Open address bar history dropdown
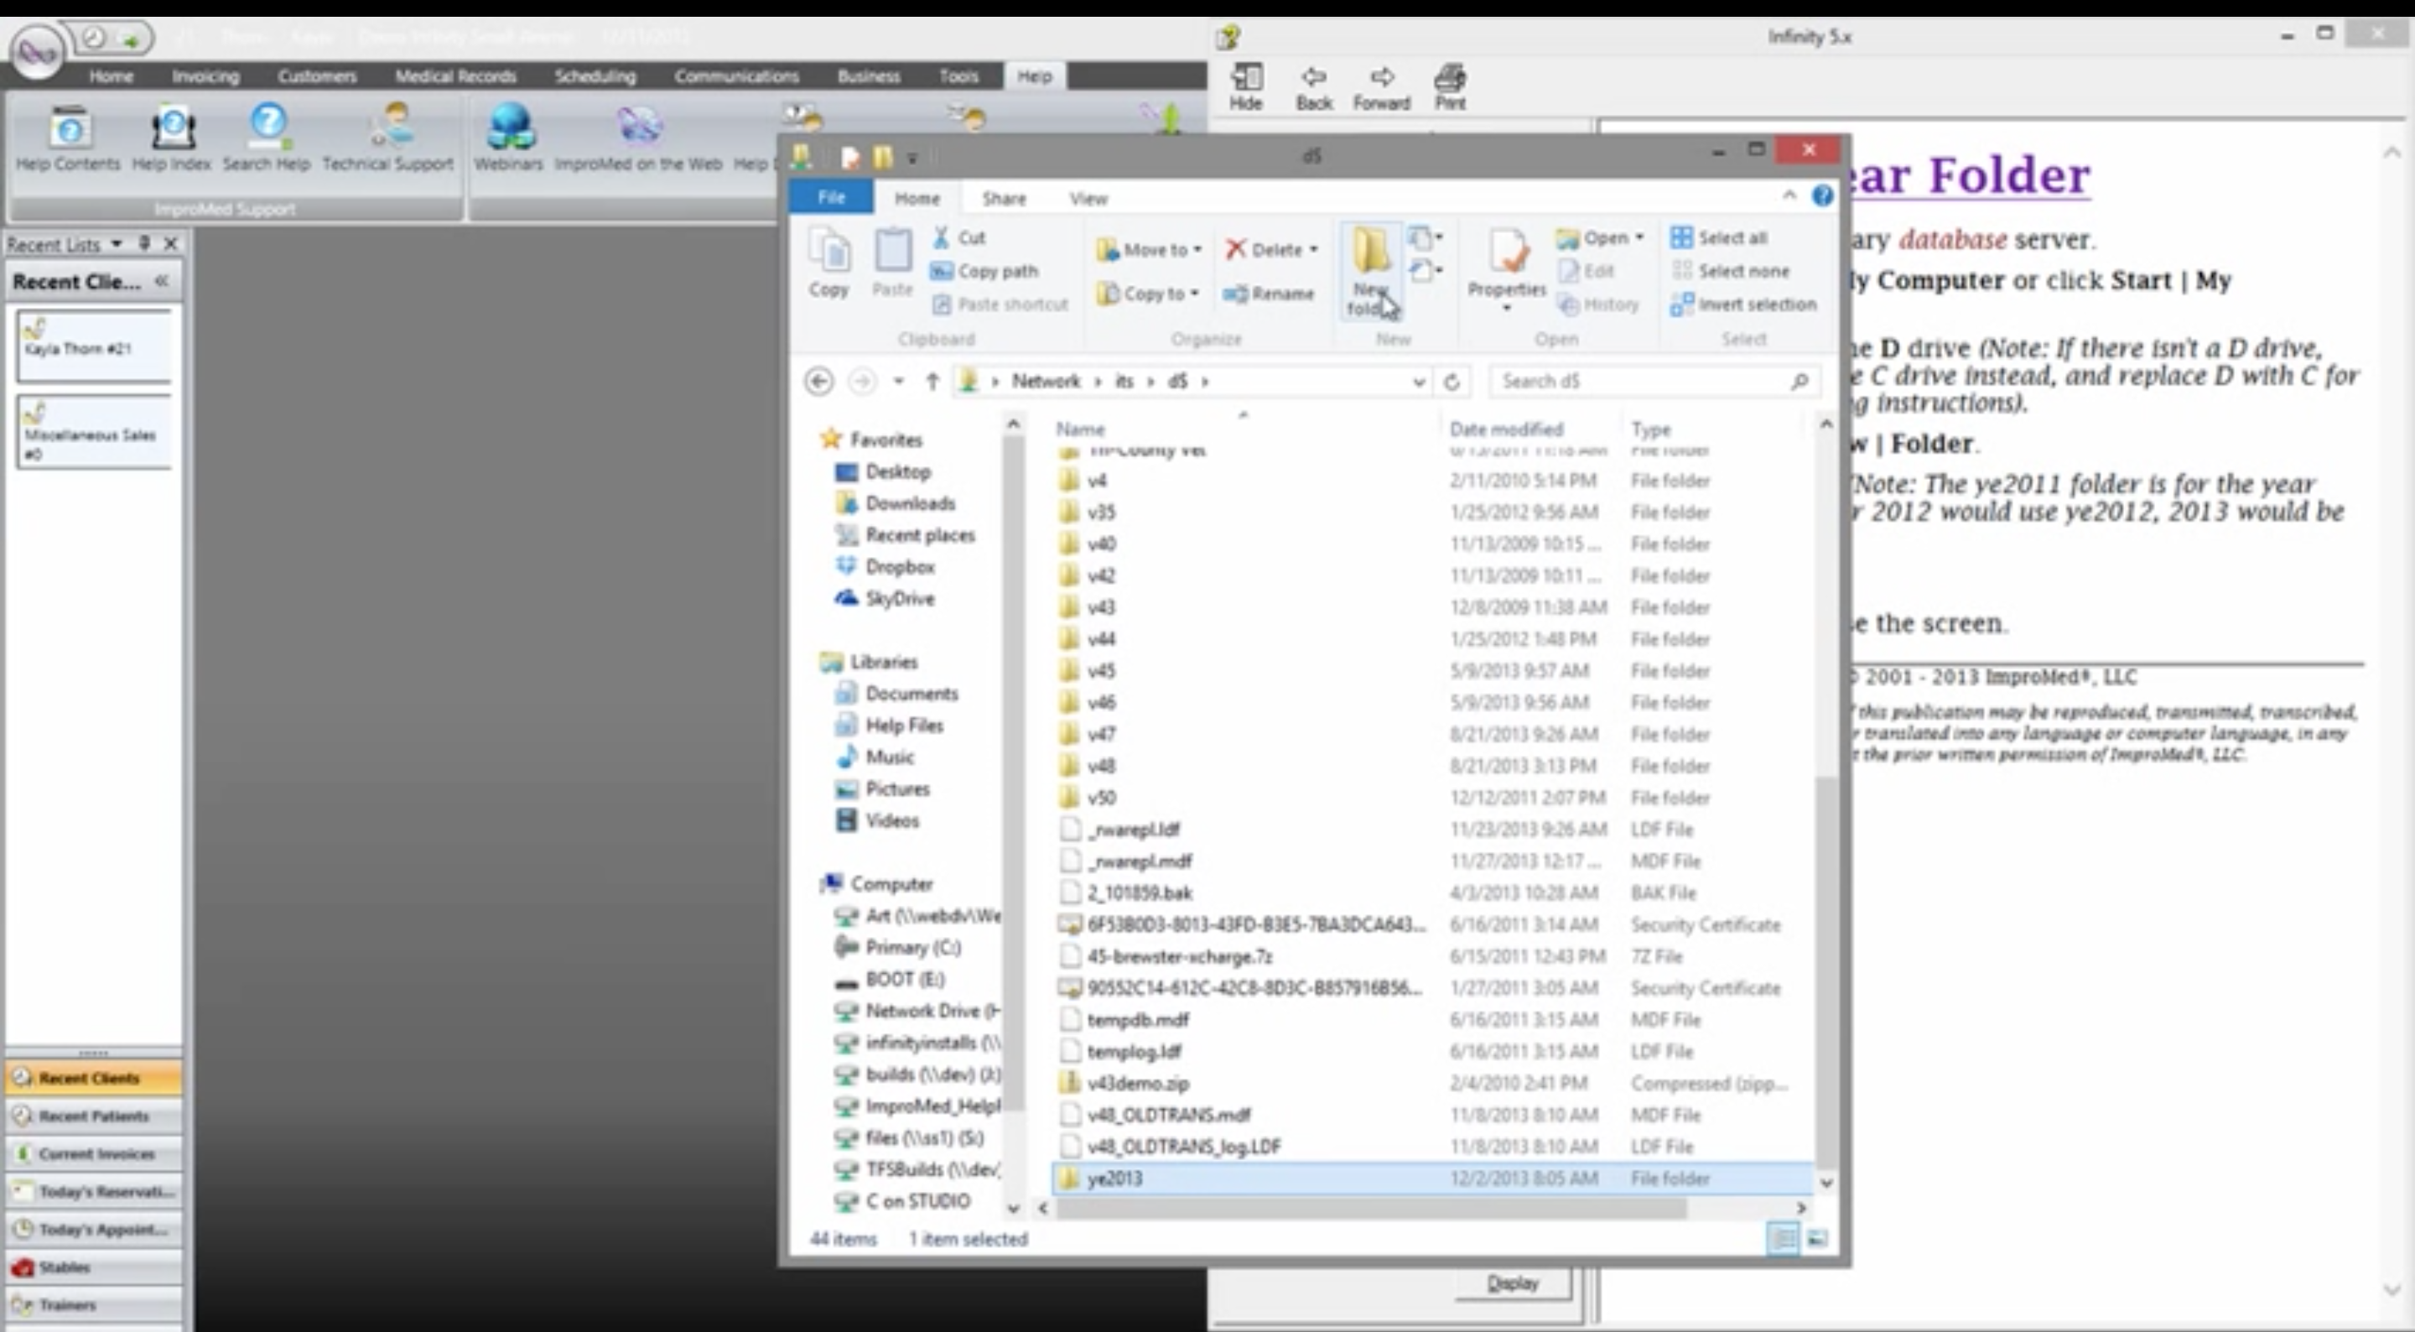This screenshot has height=1332, width=2415. tap(1419, 382)
